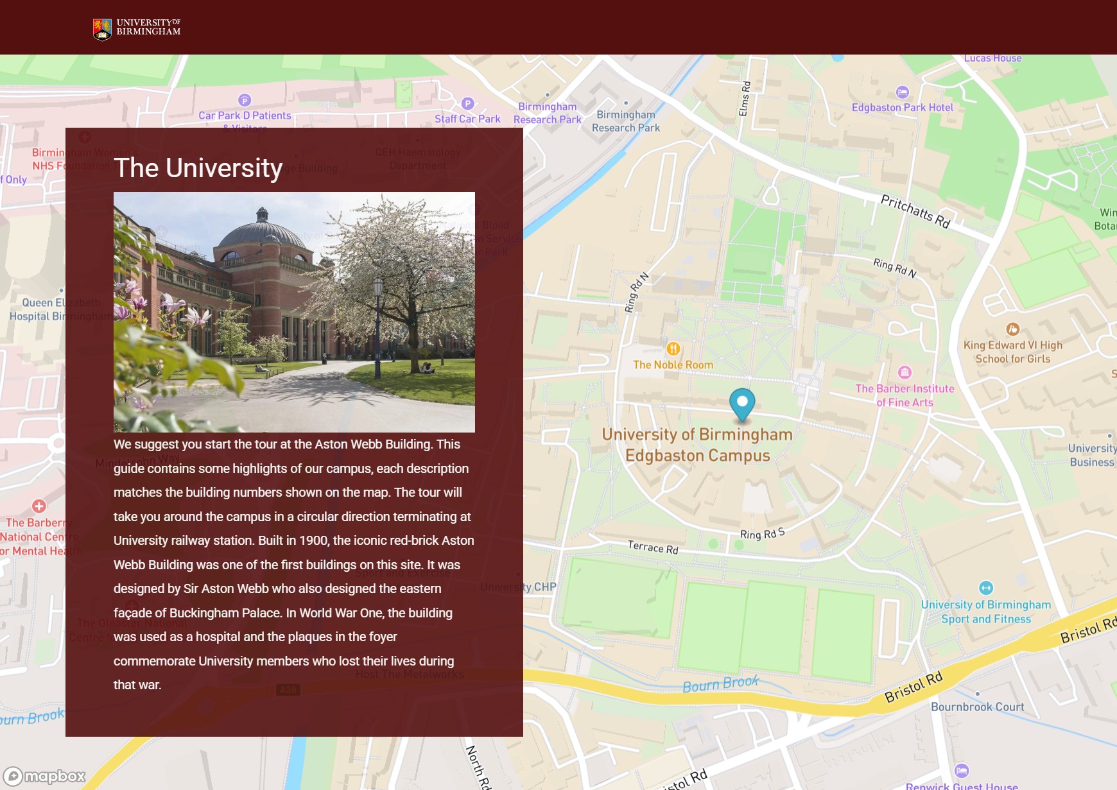This screenshot has height=790, width=1117.
Task: Click The Barber Institute of Fine Arts label
Action: [905, 395]
